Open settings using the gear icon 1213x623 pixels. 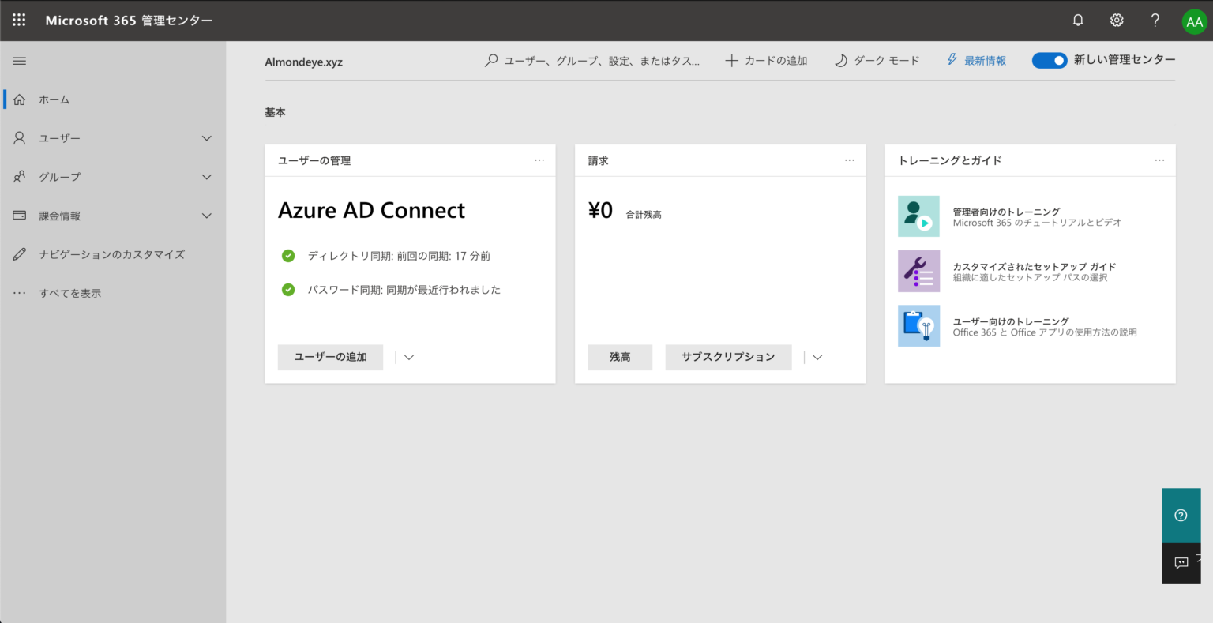1116,20
